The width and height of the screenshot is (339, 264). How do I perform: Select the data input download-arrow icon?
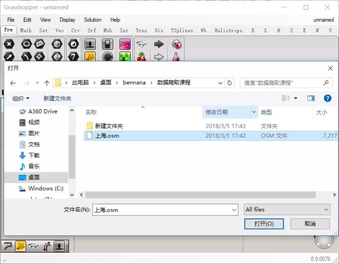pos(90,44)
